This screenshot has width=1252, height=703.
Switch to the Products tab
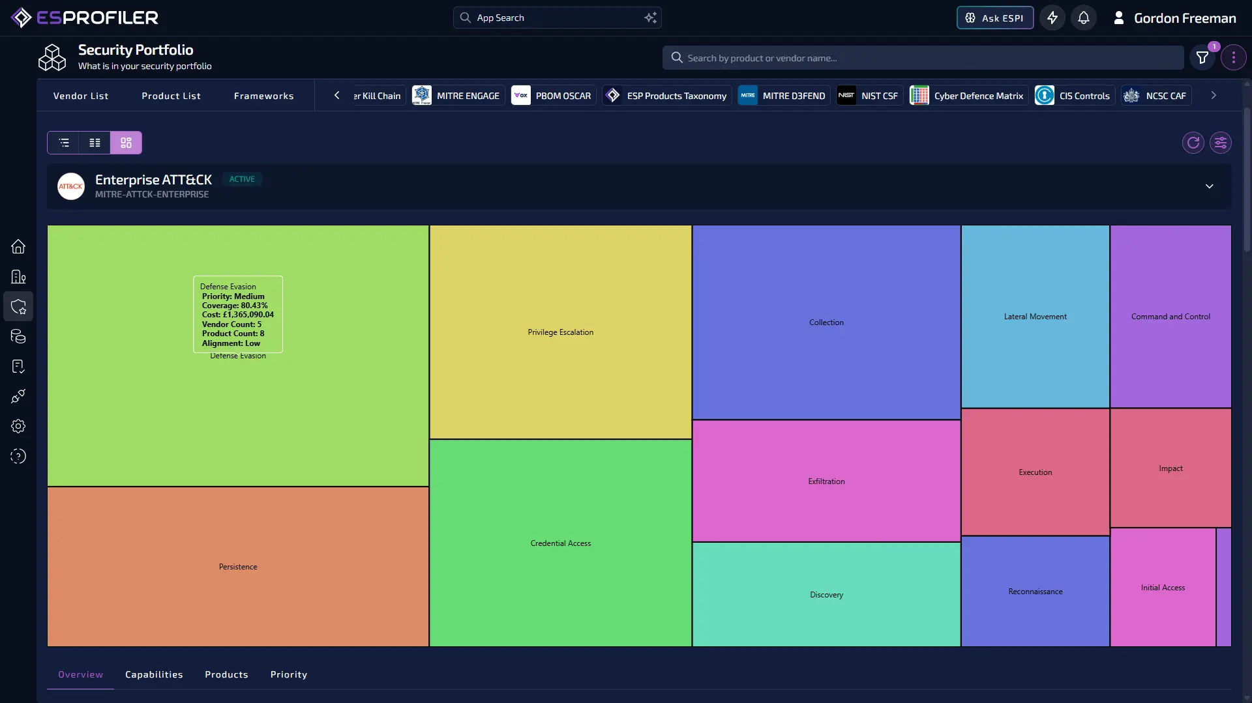tap(226, 674)
